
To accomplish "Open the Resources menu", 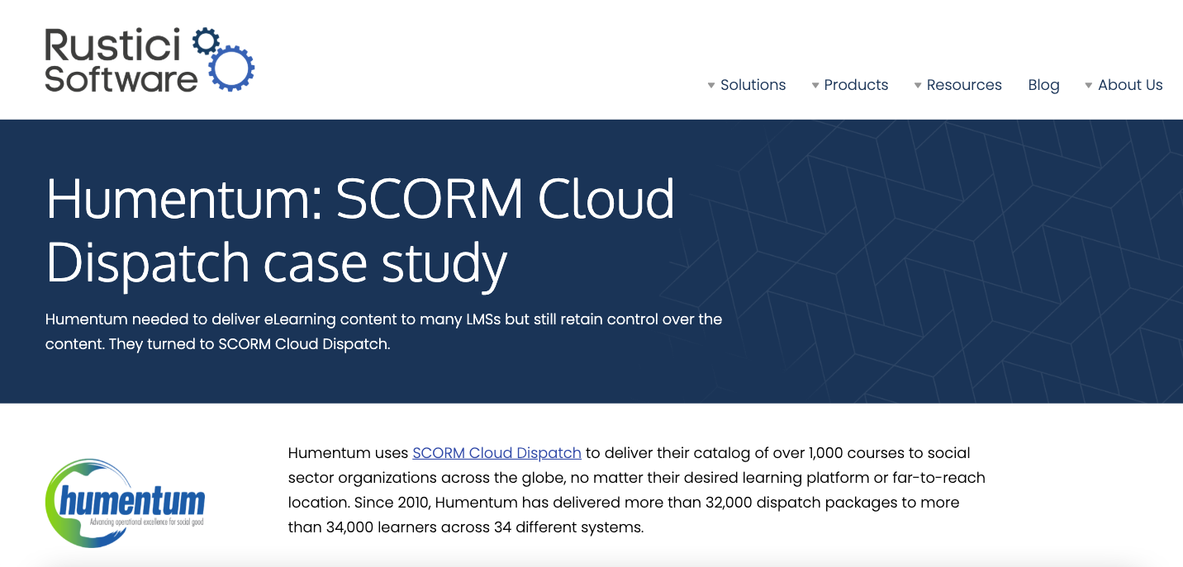I will [964, 85].
